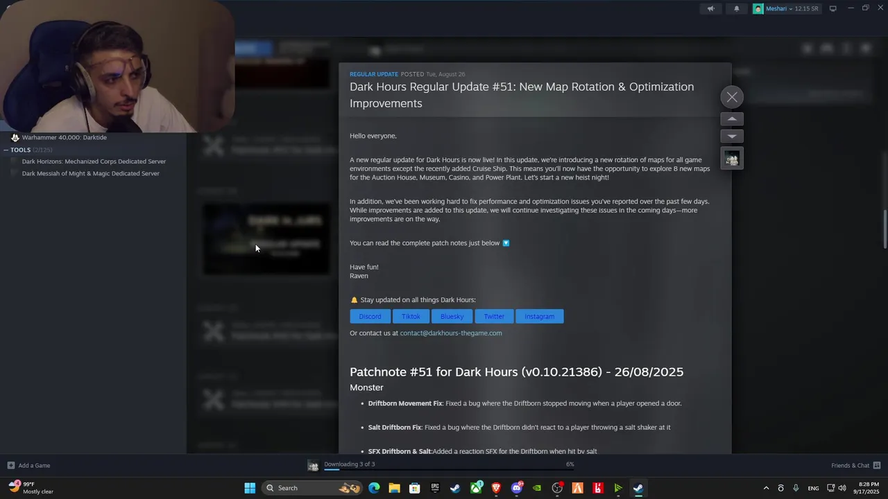
Task: Open the green arrow app on taskbar
Action: click(x=618, y=488)
